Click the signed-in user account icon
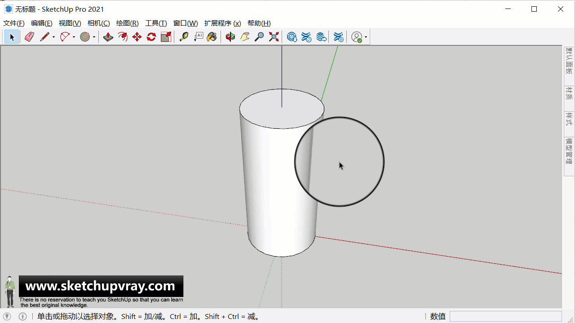The image size is (575, 323). point(357,37)
